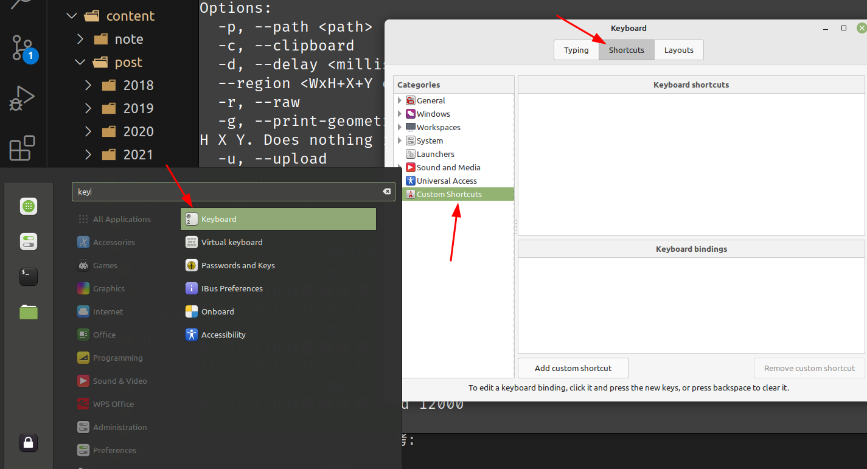
Task: Open the Files manager favorite icon
Action: click(x=29, y=312)
